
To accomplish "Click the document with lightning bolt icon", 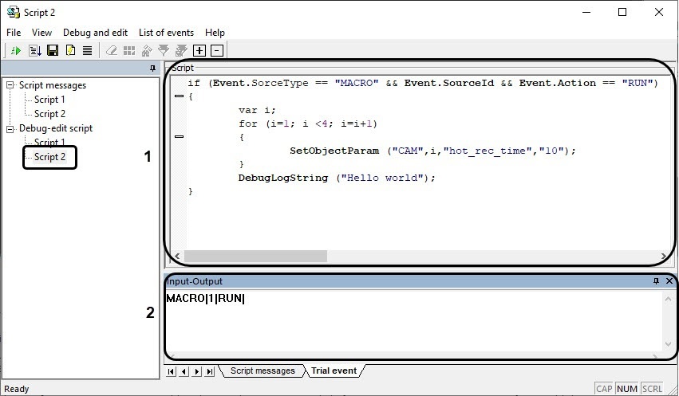I will pyautogui.click(x=70, y=50).
